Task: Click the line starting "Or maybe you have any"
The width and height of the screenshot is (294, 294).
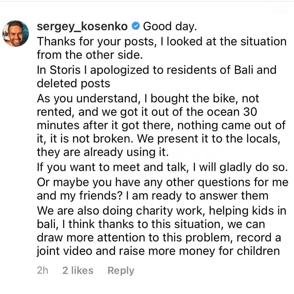Action: pyautogui.click(x=162, y=182)
